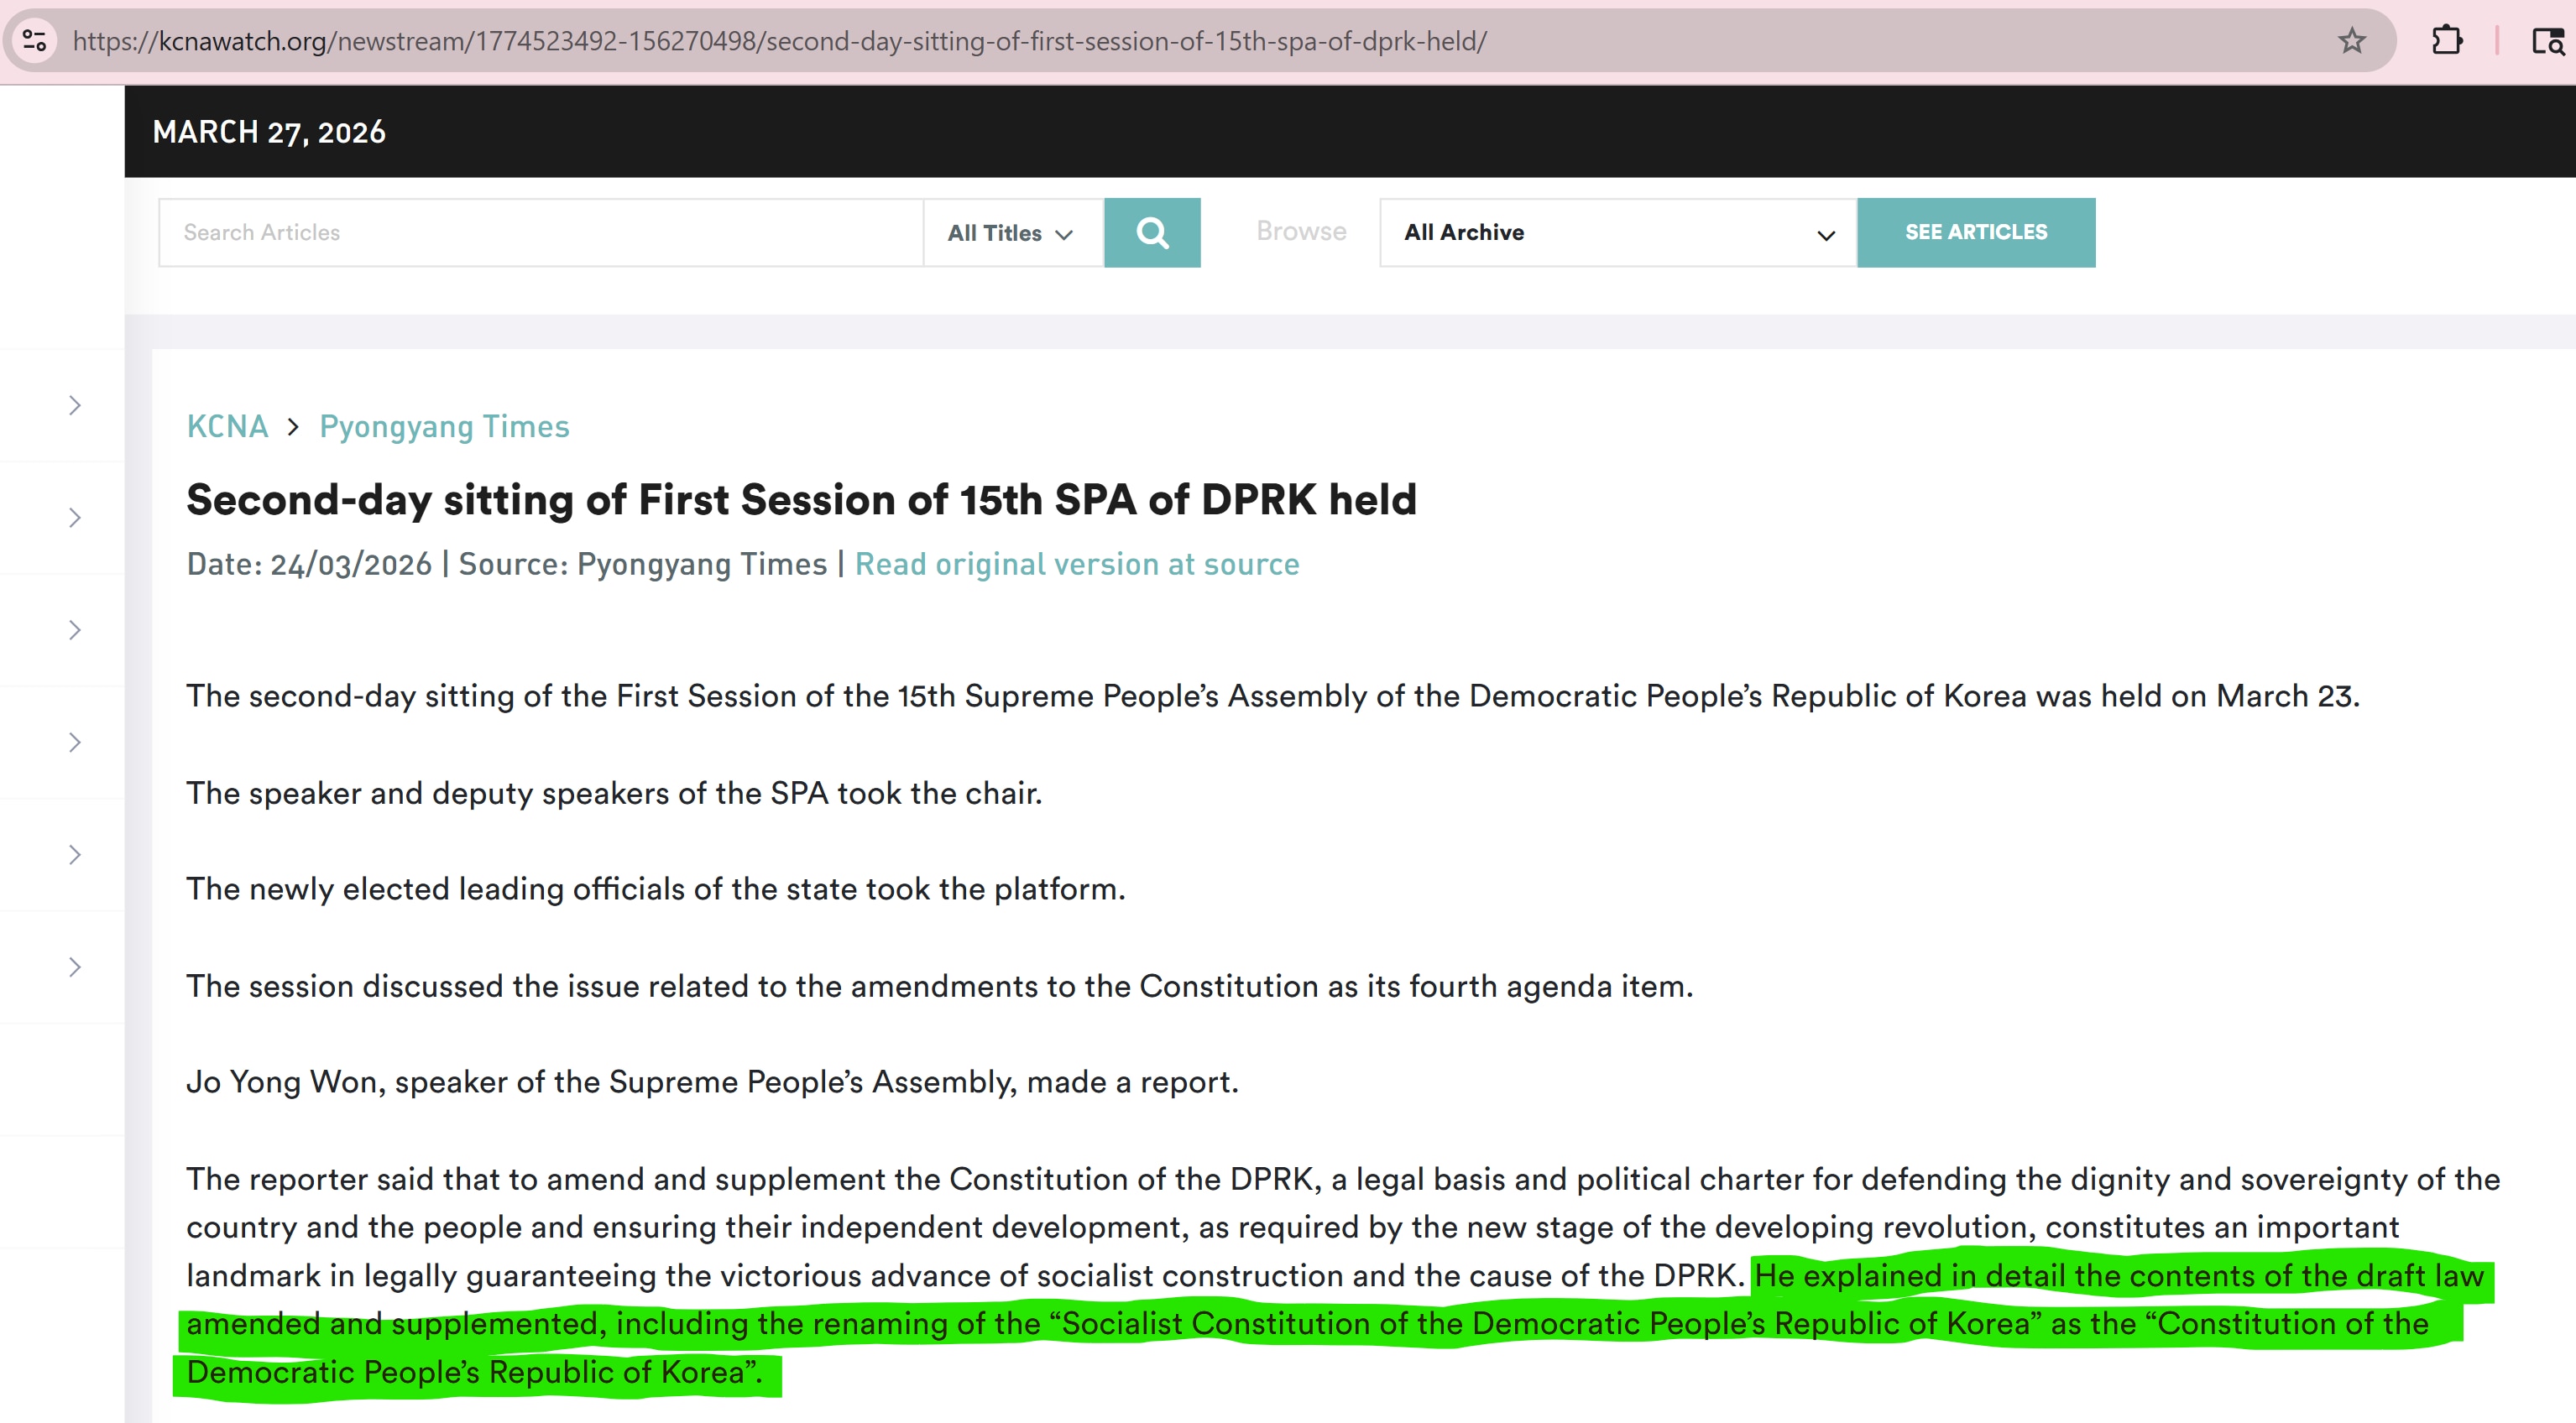Expand the first sidebar chevron arrow
Viewport: 2576px width, 1423px height.
[x=75, y=404]
